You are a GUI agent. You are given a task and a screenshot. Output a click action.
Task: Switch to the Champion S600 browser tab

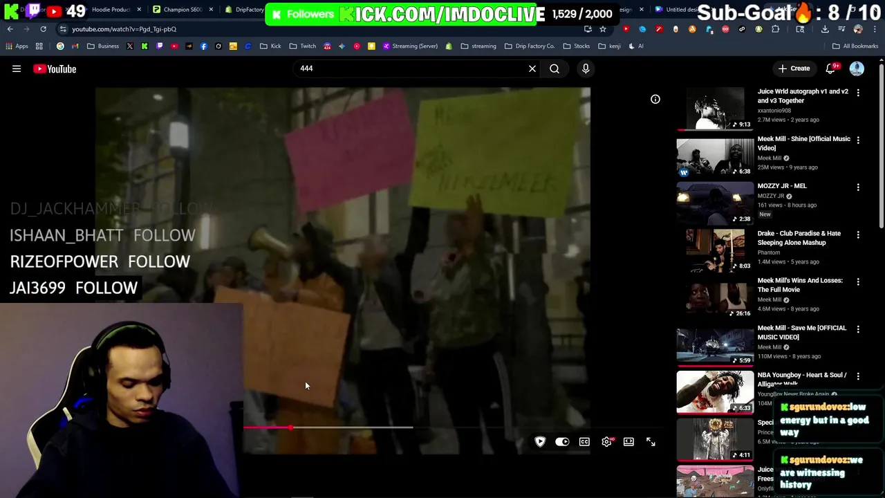[x=183, y=10]
